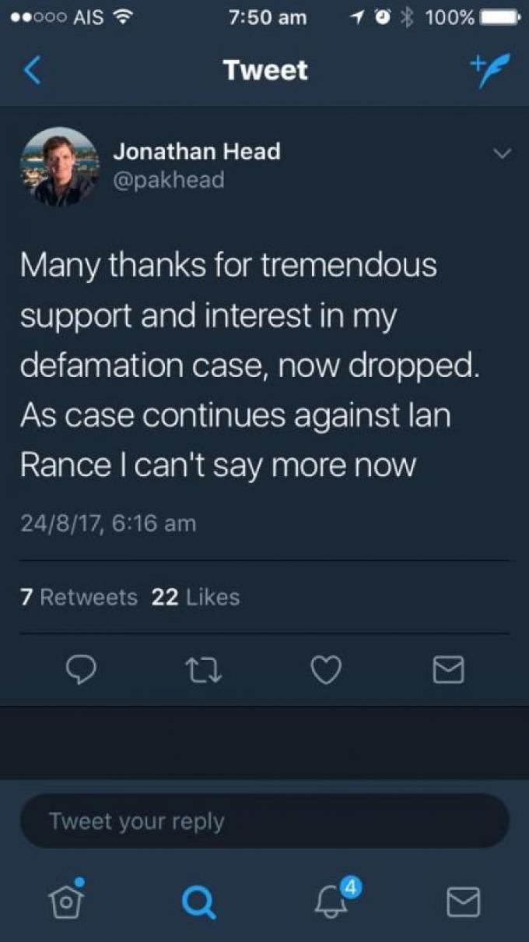Open the Messages tab envelope icon
The image size is (529, 942).
[x=464, y=902]
